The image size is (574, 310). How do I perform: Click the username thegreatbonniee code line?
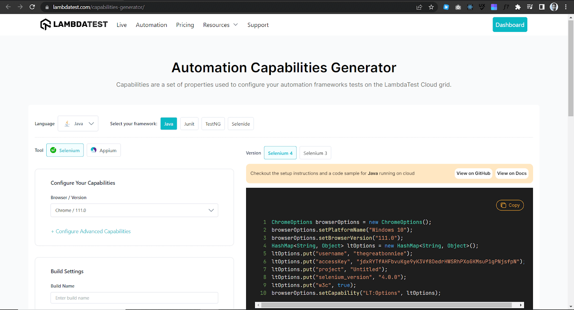[342, 254]
